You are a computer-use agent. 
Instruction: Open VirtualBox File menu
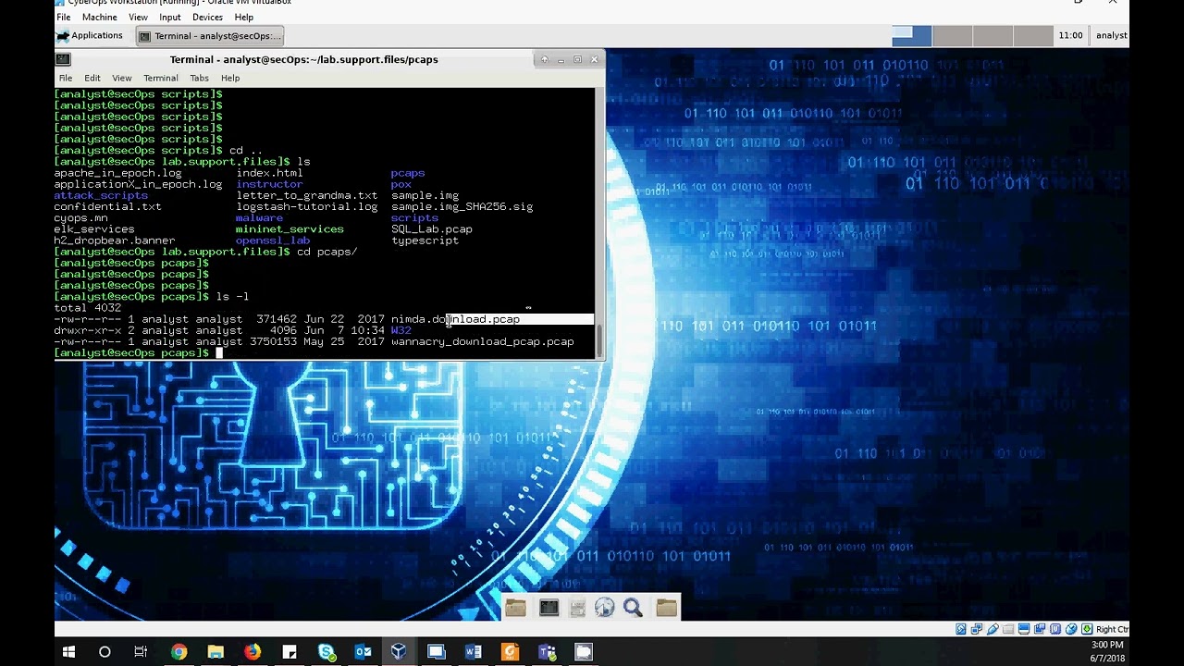click(x=63, y=17)
